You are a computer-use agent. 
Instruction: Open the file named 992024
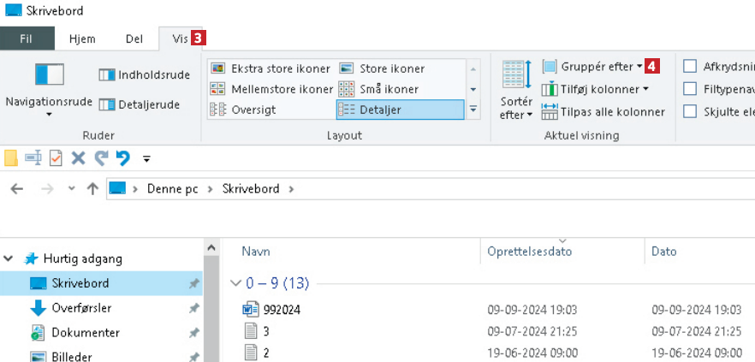click(281, 309)
